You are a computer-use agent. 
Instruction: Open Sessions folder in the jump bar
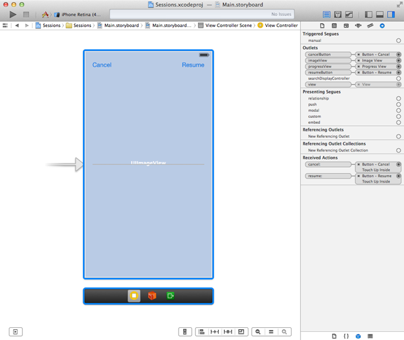[x=79, y=26]
